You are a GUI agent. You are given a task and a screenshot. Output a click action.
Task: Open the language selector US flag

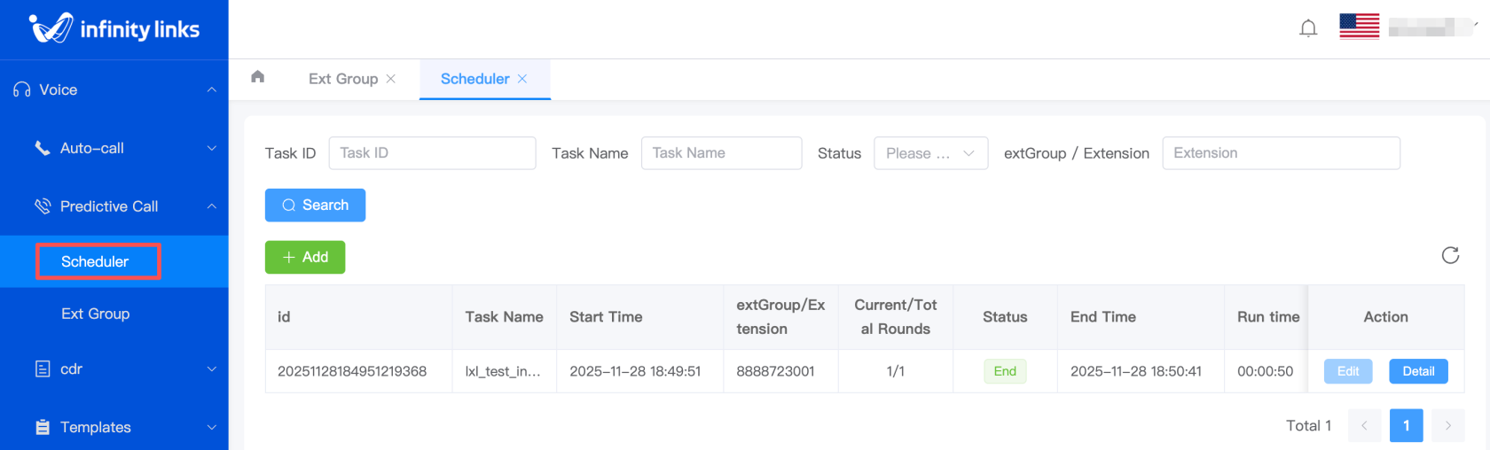pyautogui.click(x=1359, y=27)
